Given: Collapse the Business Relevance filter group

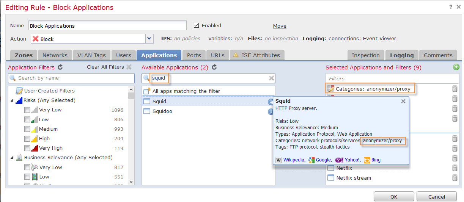Looking at the screenshot, I should [11, 158].
